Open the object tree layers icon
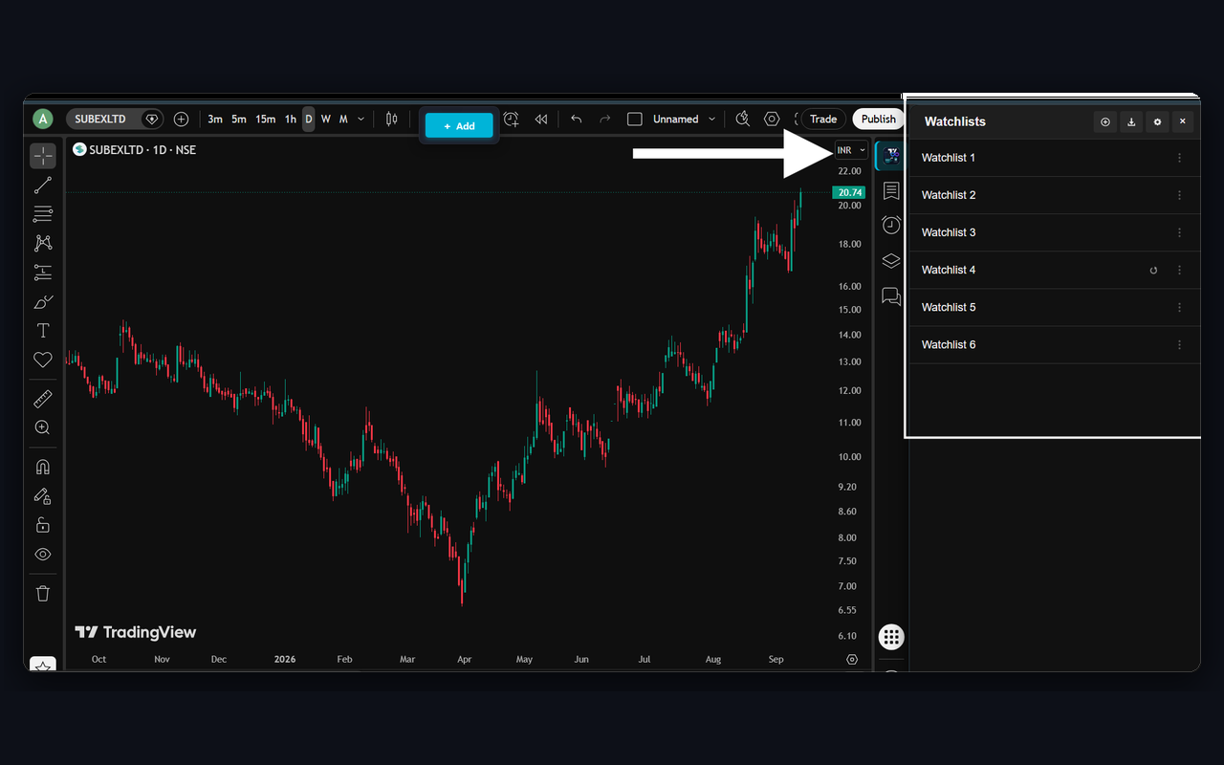 pyautogui.click(x=891, y=260)
